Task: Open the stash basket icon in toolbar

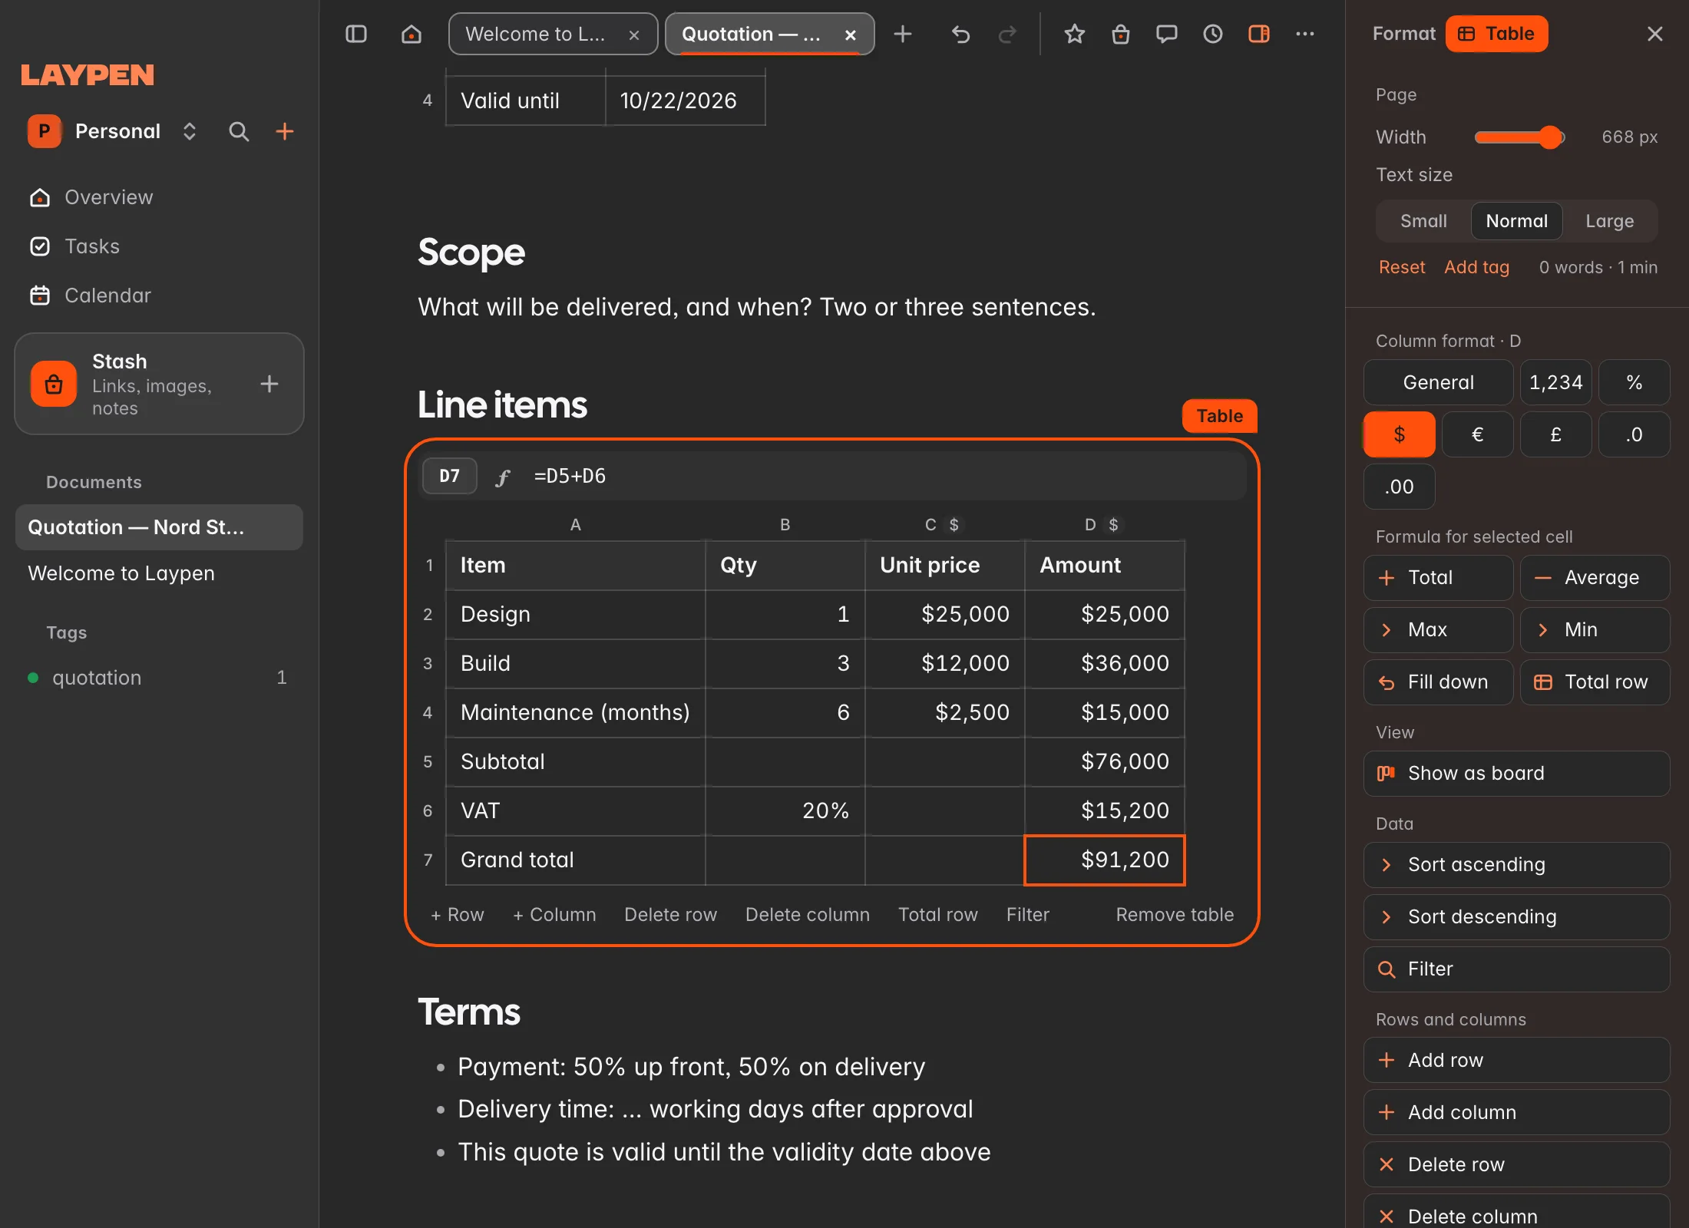Action: coord(1121,34)
